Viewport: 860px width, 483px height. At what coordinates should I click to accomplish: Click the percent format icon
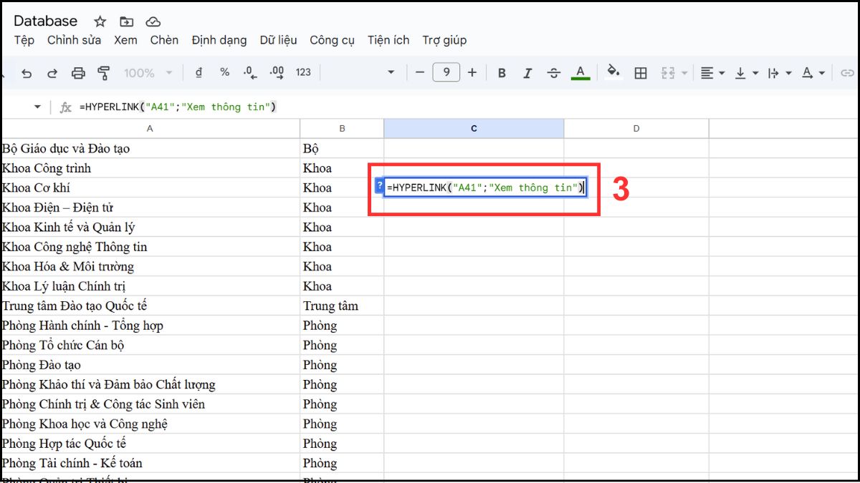coord(225,72)
